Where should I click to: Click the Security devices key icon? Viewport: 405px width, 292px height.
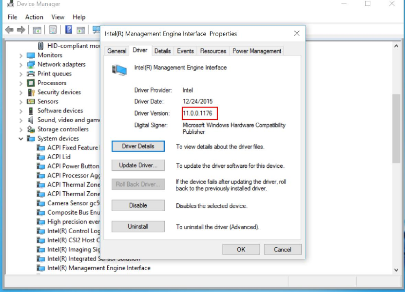pos(31,92)
